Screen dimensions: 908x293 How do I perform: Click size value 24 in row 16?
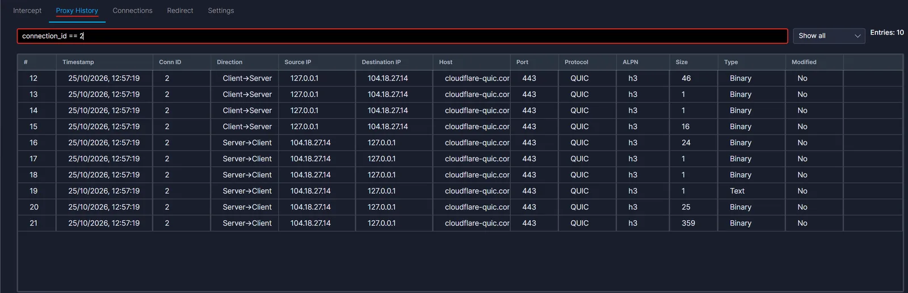tap(686, 143)
